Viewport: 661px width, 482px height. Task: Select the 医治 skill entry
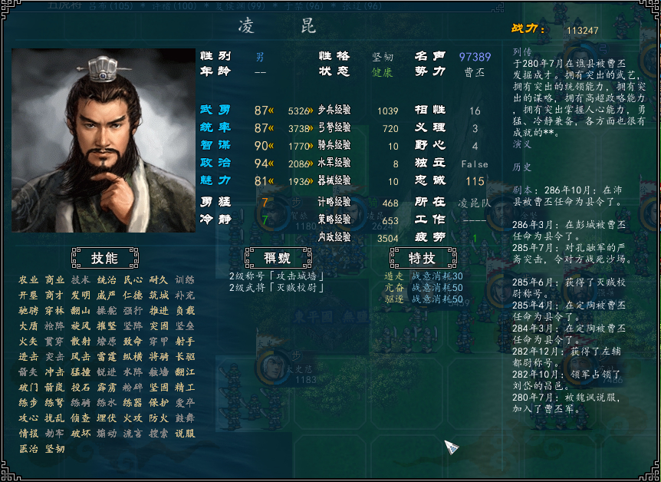[28, 449]
